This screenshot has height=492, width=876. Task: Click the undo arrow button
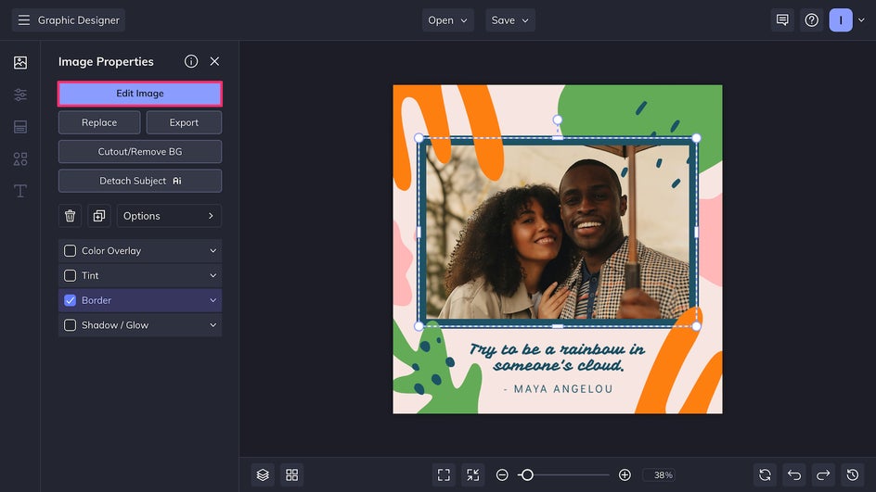pos(793,474)
